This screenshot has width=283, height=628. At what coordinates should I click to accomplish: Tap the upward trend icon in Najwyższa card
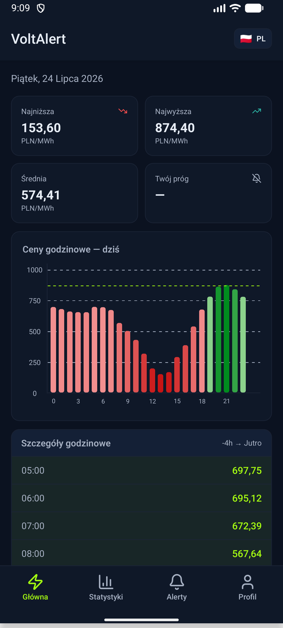click(x=256, y=111)
